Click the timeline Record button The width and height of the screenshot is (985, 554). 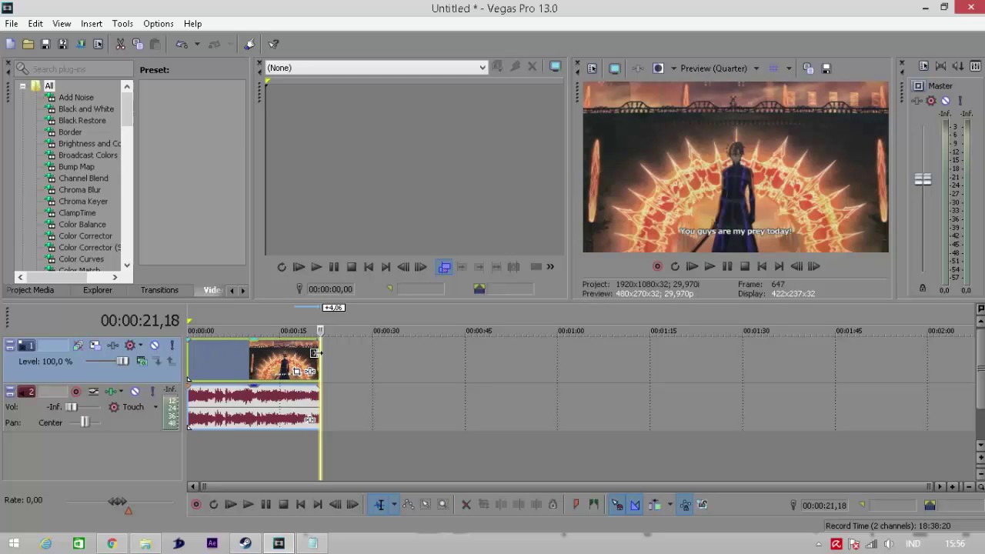pyautogui.click(x=196, y=505)
